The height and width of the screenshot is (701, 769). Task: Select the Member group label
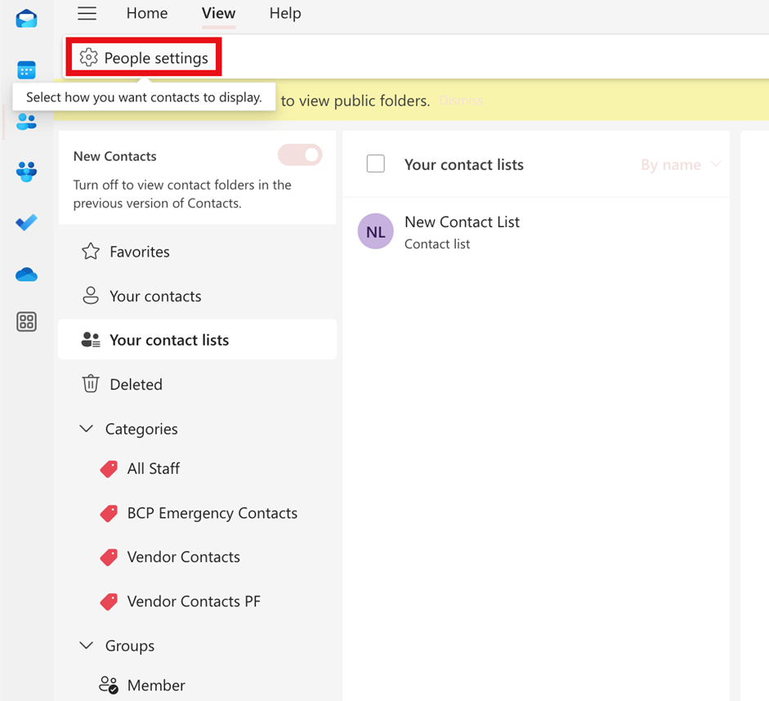tap(156, 685)
